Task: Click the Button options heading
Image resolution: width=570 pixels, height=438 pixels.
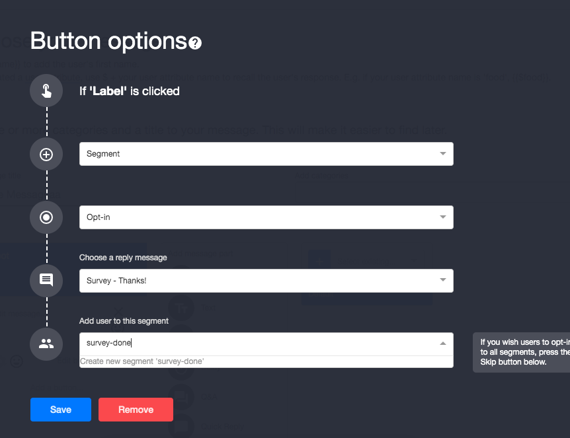Action: coord(108,42)
